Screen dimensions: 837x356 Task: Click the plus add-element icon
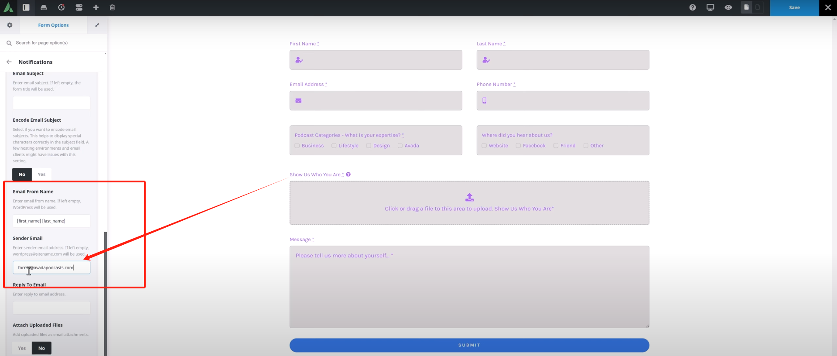[96, 7]
